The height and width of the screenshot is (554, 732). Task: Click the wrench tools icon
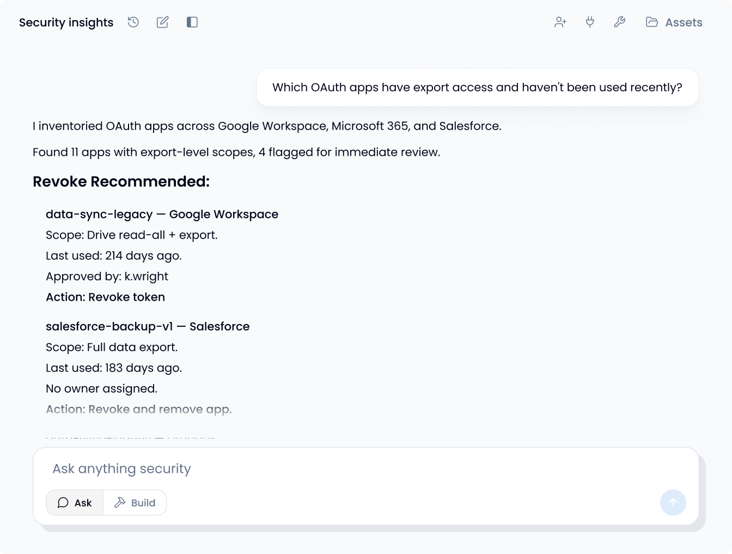pyautogui.click(x=619, y=22)
